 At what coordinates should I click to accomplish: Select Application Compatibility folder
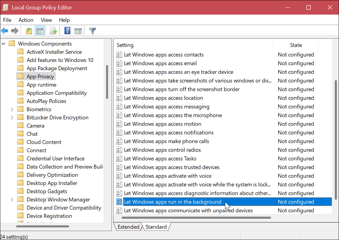(x=57, y=93)
